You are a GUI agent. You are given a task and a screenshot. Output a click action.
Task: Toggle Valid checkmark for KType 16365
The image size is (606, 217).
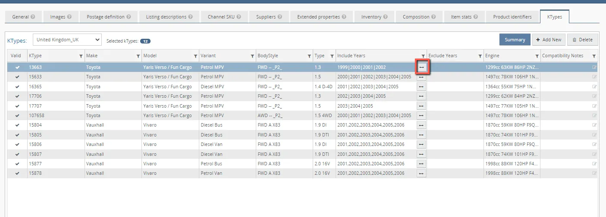[x=17, y=87]
